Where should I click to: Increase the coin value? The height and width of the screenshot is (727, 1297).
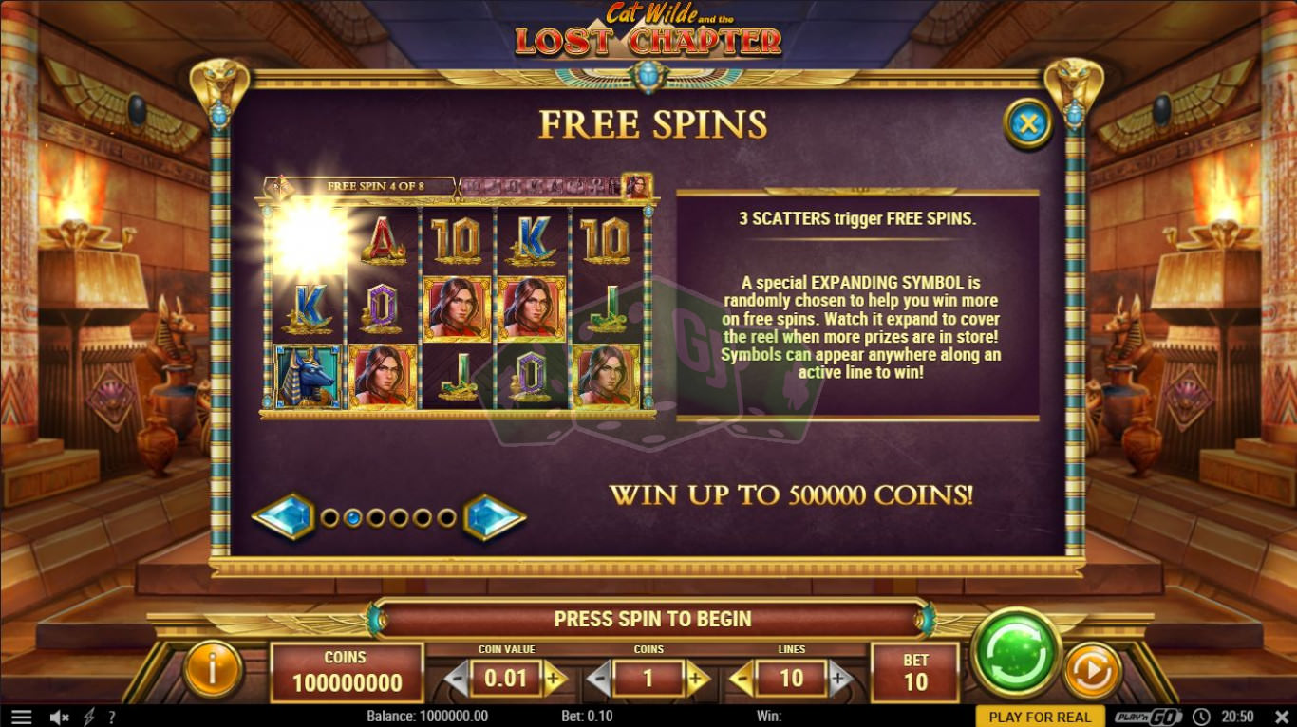pos(555,679)
